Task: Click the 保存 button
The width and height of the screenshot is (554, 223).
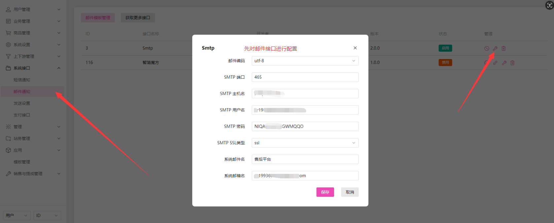Action: pos(325,192)
